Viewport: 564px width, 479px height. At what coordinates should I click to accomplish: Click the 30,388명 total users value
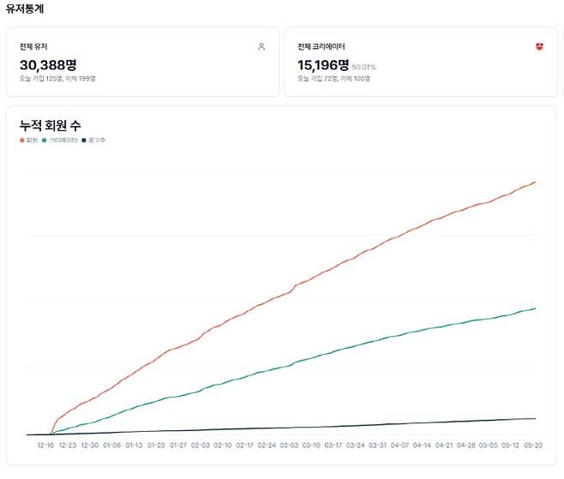(x=48, y=64)
